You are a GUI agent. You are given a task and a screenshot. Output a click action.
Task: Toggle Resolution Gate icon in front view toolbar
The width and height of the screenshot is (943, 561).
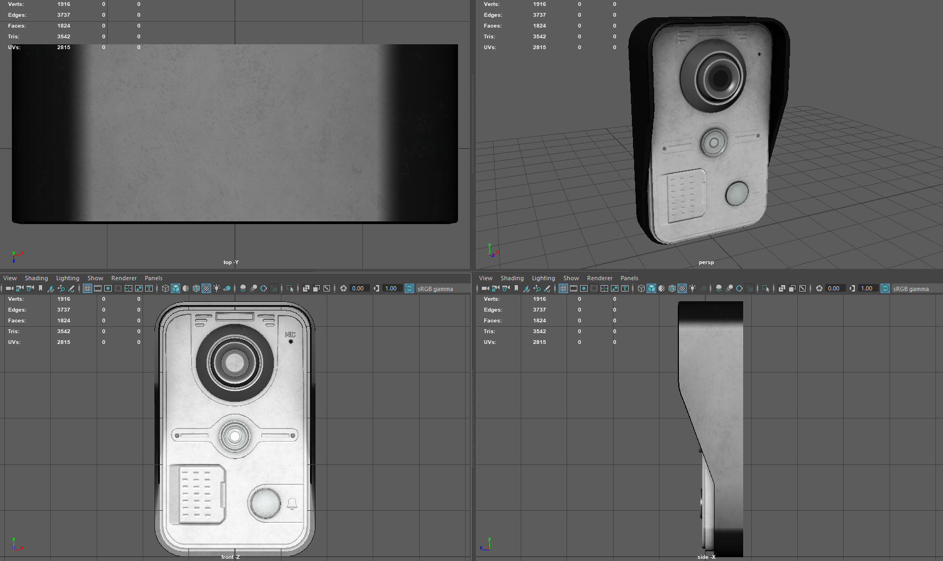point(108,288)
